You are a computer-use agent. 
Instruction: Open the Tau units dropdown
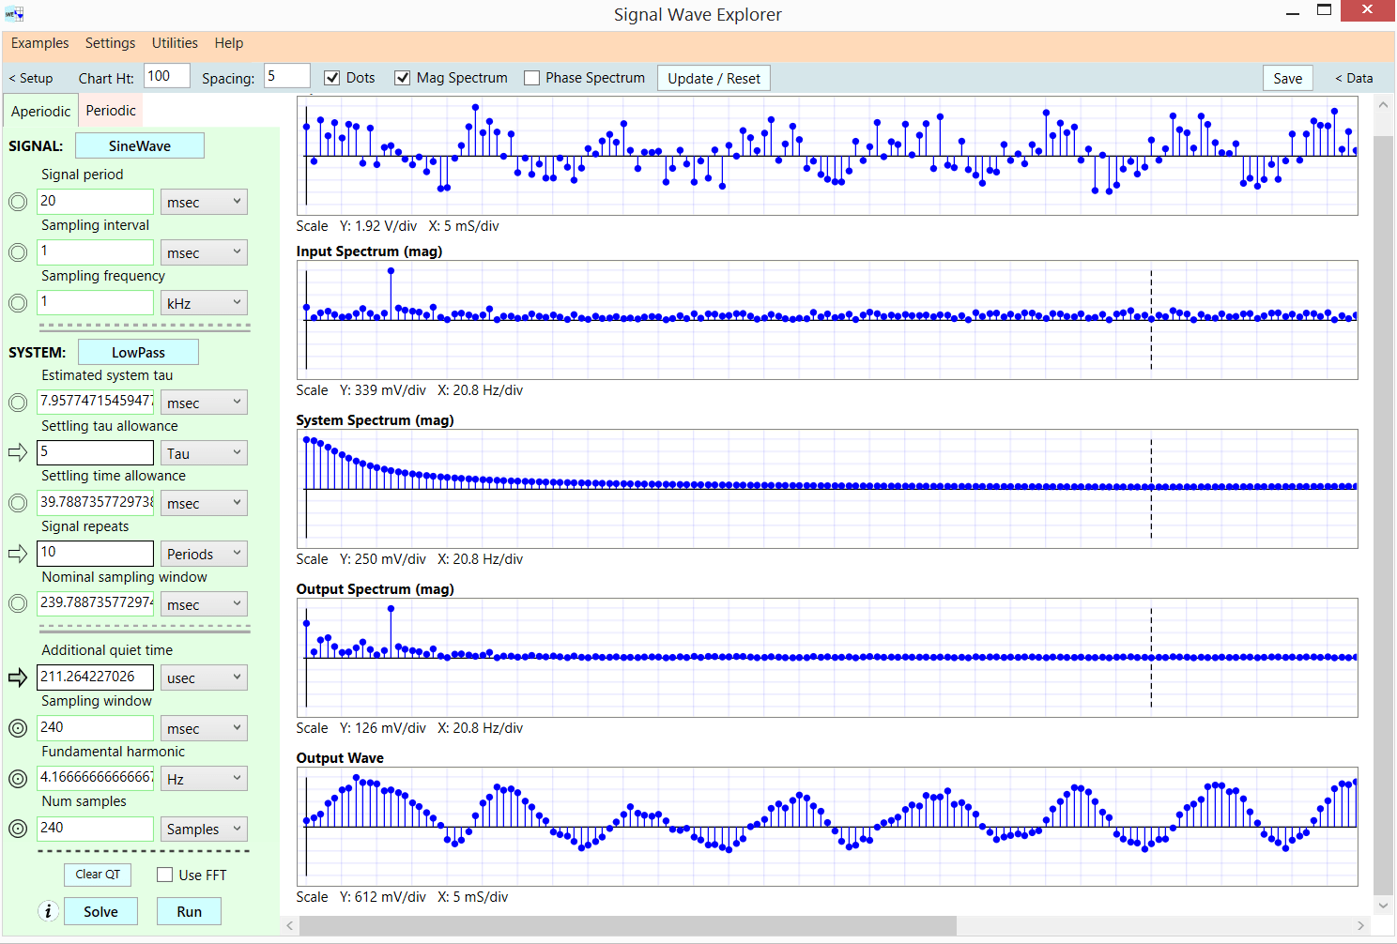(x=204, y=452)
